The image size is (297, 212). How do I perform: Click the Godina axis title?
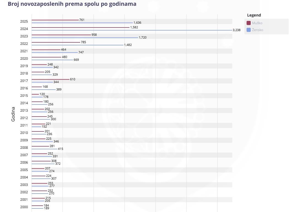(13, 114)
